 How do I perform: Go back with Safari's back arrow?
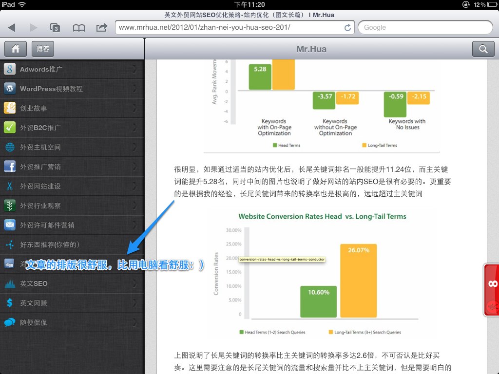[x=12, y=28]
